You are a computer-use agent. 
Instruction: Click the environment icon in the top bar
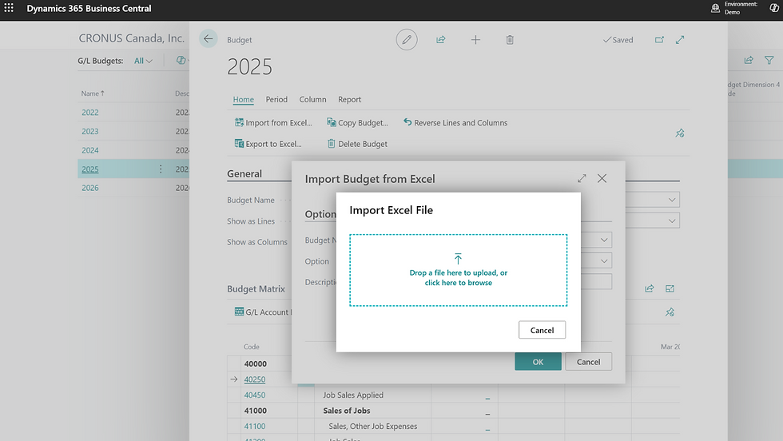[715, 8]
